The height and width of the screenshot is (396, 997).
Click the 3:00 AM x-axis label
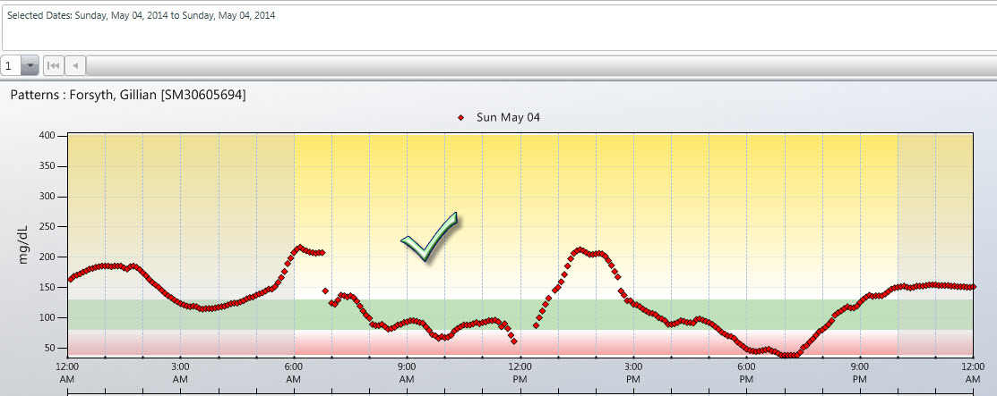coord(180,373)
